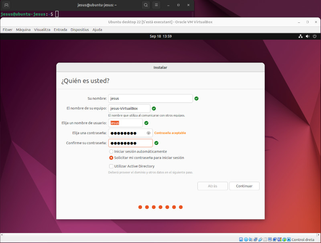This screenshot has height=243, width=321.
Task: Open the Dispositius menu
Action: [x=79, y=30]
